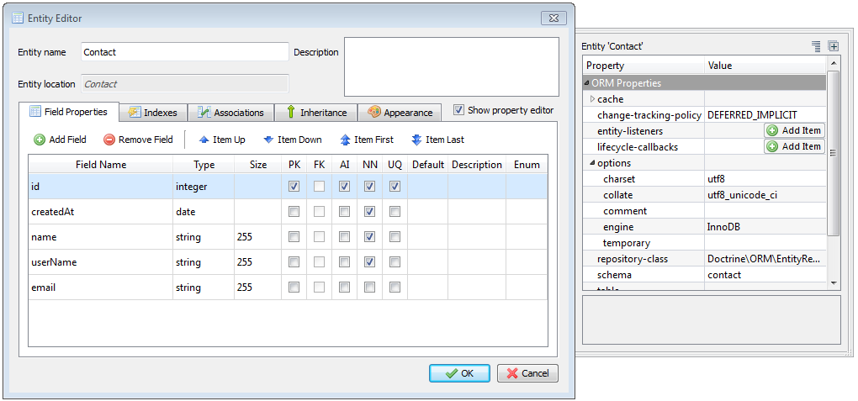This screenshot has width=858, height=401.
Task: Move field up with Item Up arrow
Action: point(204,140)
